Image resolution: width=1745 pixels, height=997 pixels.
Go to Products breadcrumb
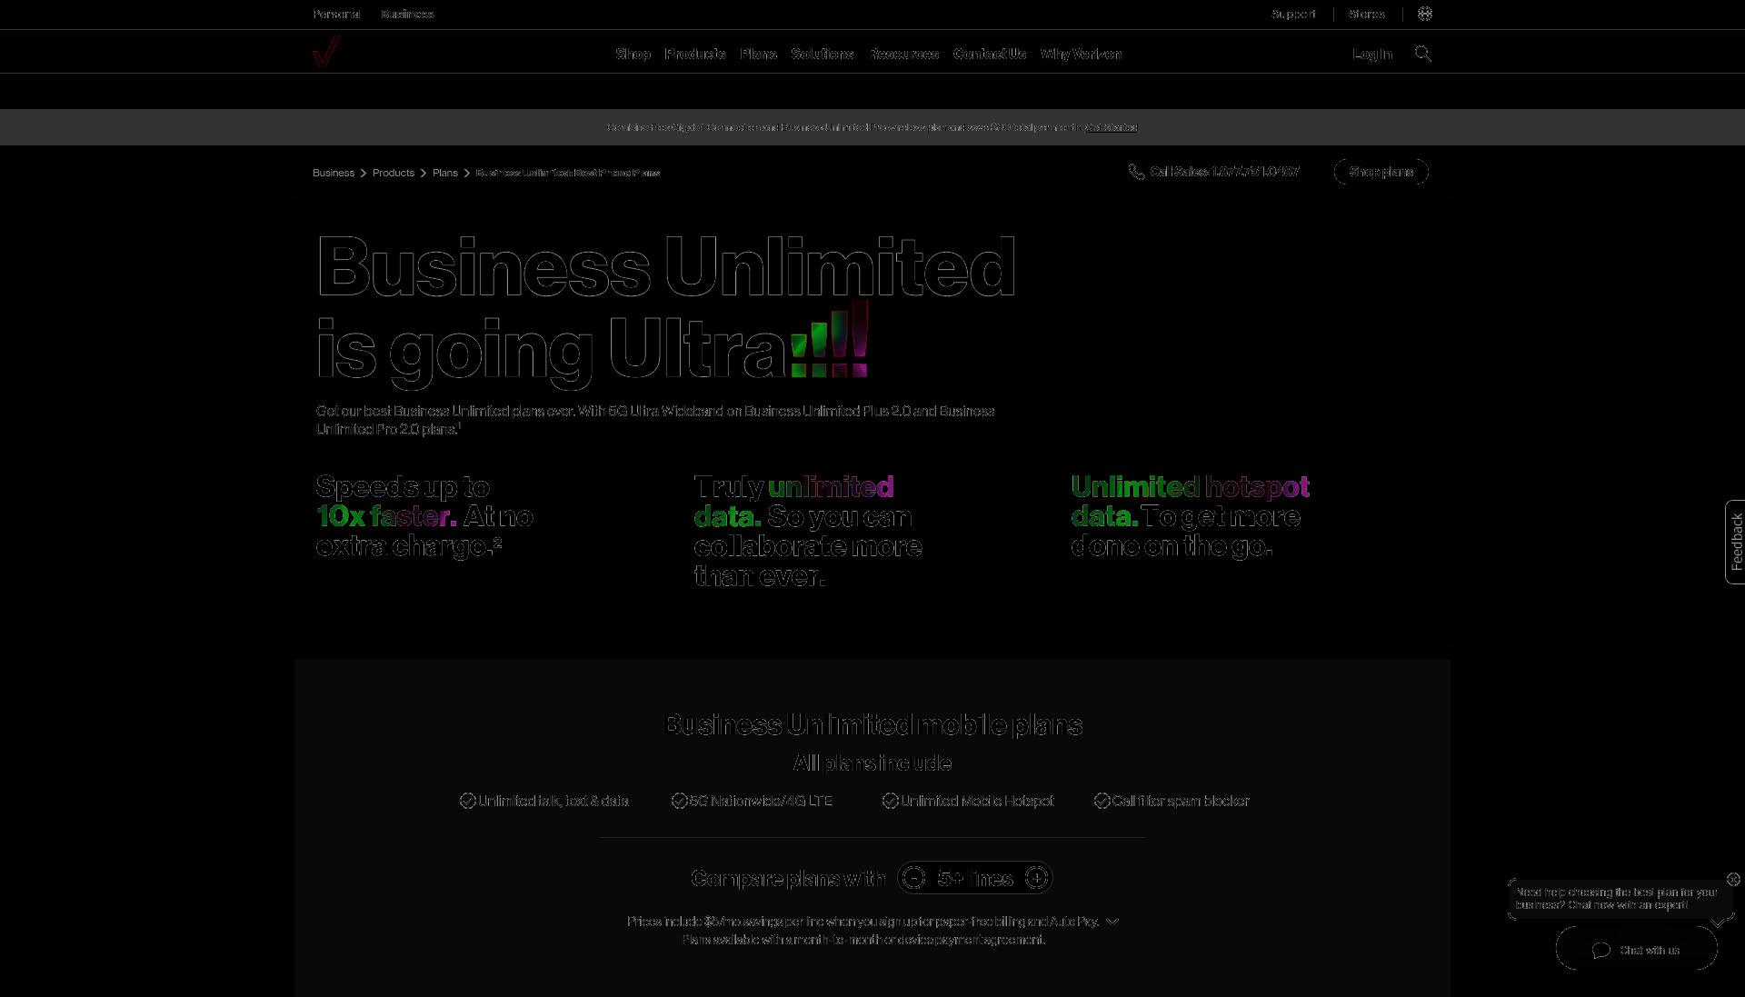[x=394, y=173]
